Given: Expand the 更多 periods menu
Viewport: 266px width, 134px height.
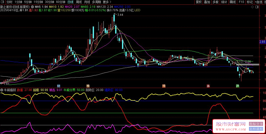Looking at the screenshot, I should (x=107, y=2).
